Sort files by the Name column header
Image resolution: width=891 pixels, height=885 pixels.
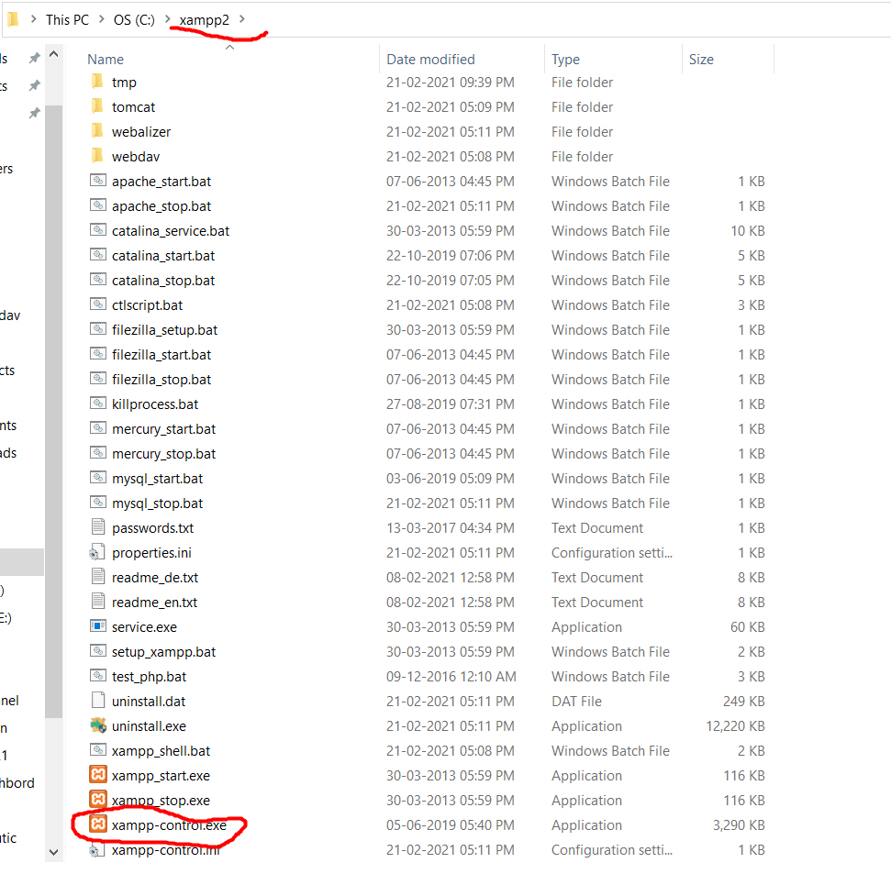tap(106, 59)
